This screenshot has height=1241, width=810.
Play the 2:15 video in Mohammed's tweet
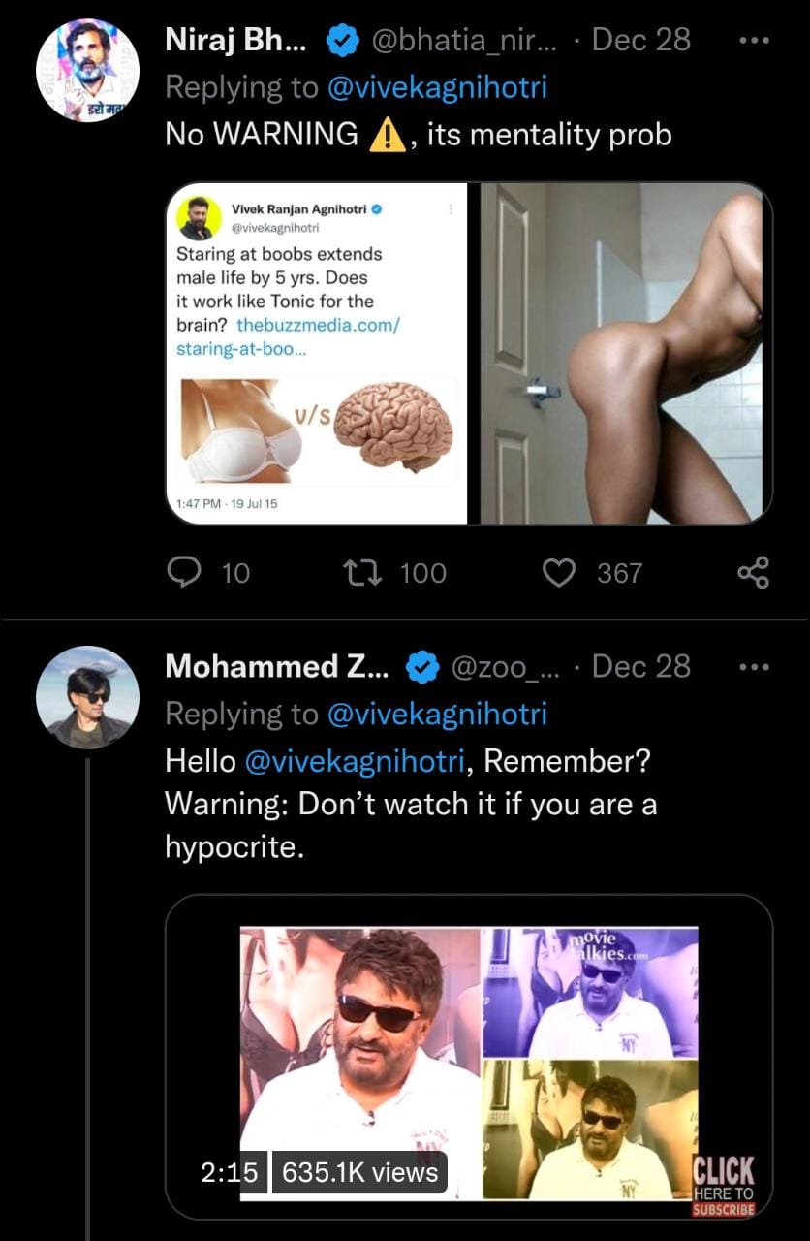tap(469, 1062)
